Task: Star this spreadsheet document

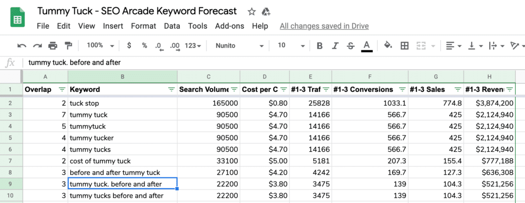Action: pyautogui.click(x=251, y=12)
